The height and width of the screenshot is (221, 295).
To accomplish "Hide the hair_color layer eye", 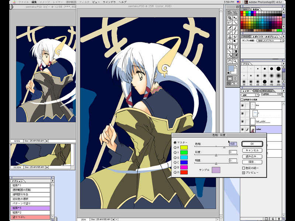I will tap(243, 122).
